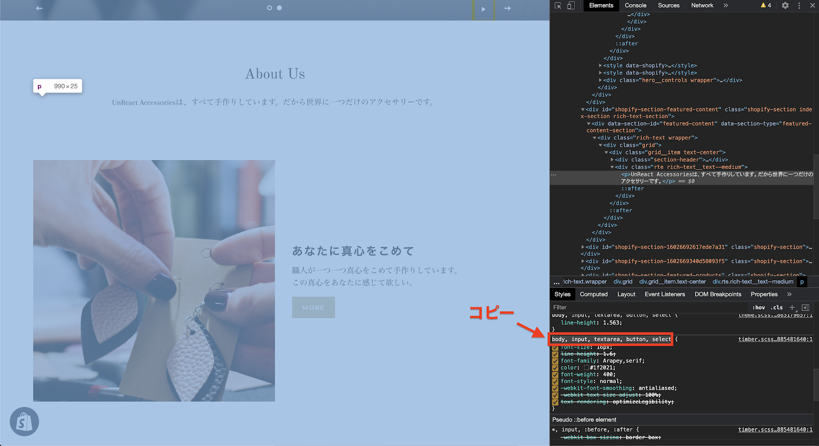819x446 pixels.
Task: Open the Computed styles tab
Action: [x=593, y=294]
